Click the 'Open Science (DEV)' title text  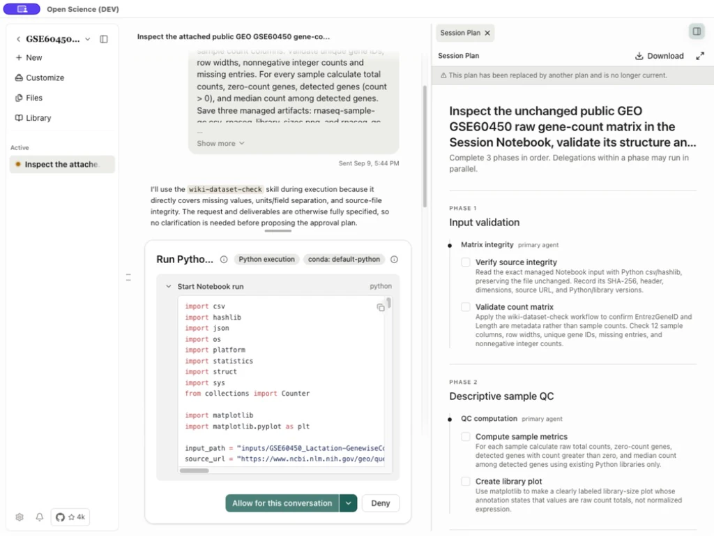[83, 9]
